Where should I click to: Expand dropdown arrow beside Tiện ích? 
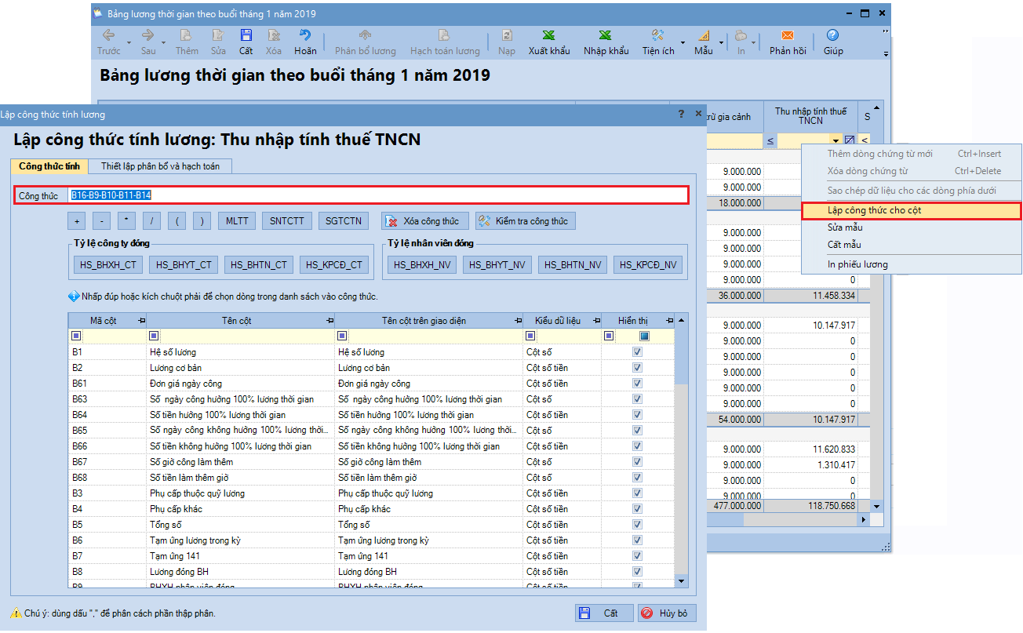tap(683, 42)
